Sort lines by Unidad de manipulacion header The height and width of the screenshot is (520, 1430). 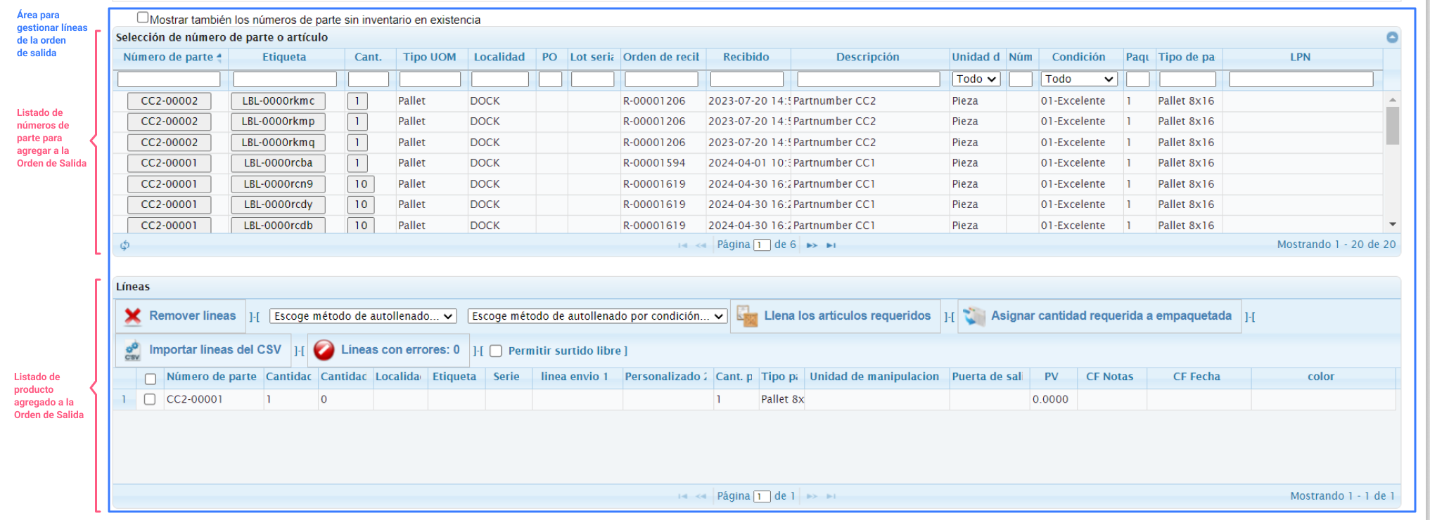click(874, 377)
